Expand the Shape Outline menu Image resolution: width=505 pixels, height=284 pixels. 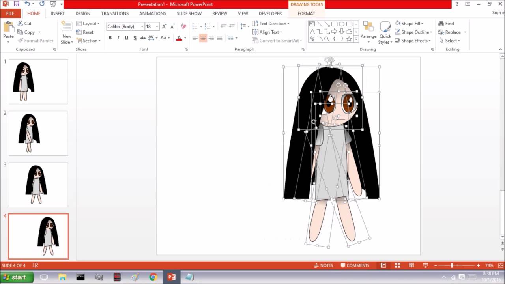tap(413, 32)
